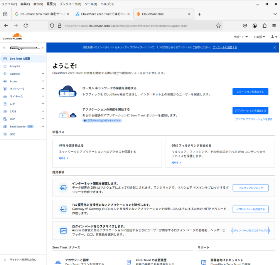Click the padlock site information icon
Image resolution: width=280 pixels, height=265 pixels.
[60, 26]
